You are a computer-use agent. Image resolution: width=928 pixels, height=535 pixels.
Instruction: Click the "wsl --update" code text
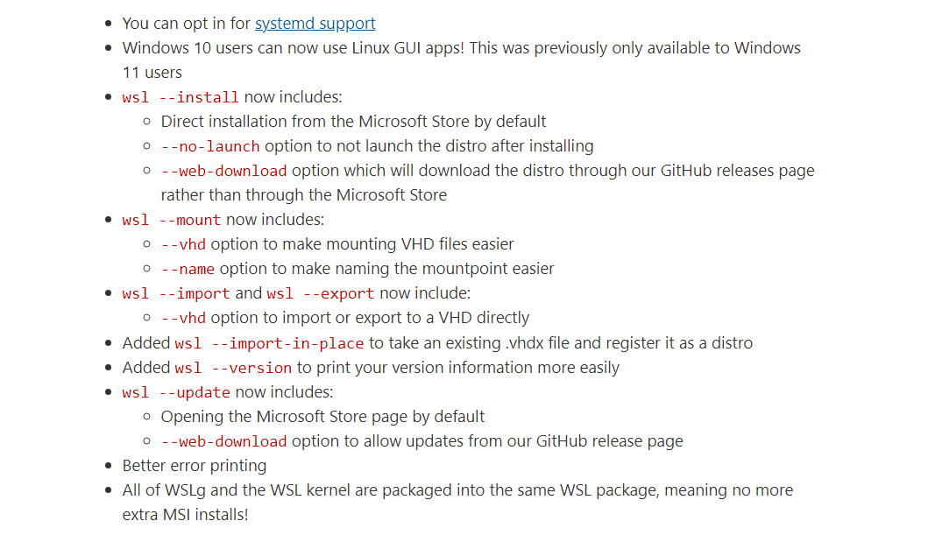tap(176, 392)
